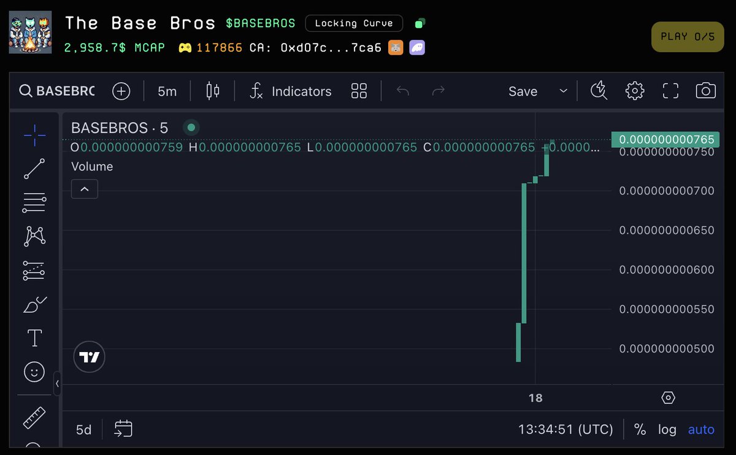
Task: Add a comparison symbol with plus icon
Action: [x=121, y=91]
